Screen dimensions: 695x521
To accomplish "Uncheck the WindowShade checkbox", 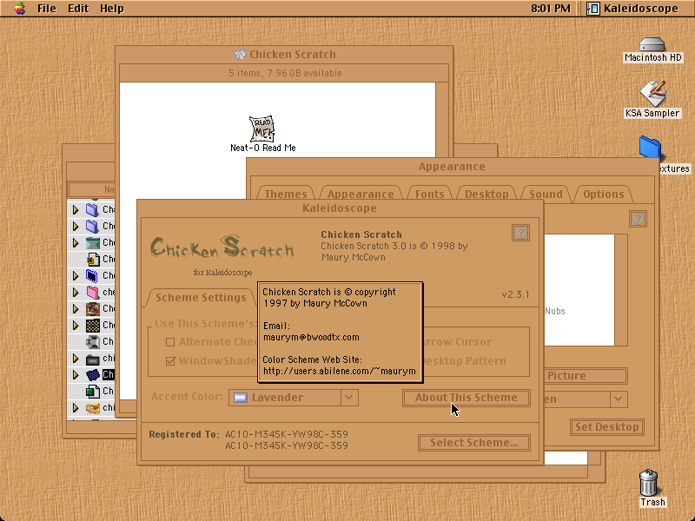I will pos(170,361).
